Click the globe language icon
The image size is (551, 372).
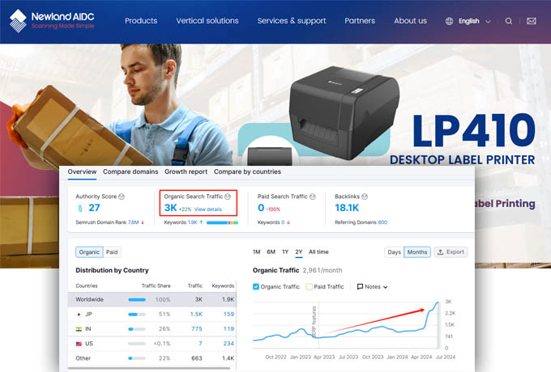coord(449,21)
